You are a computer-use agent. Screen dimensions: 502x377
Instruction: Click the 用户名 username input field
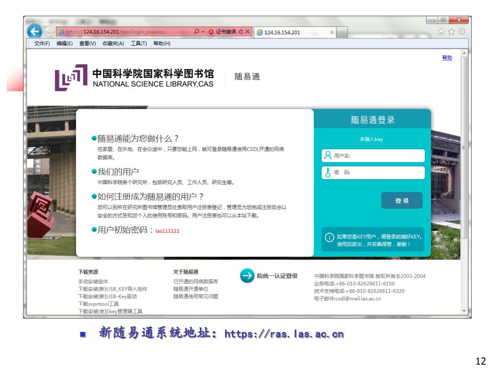click(x=373, y=156)
